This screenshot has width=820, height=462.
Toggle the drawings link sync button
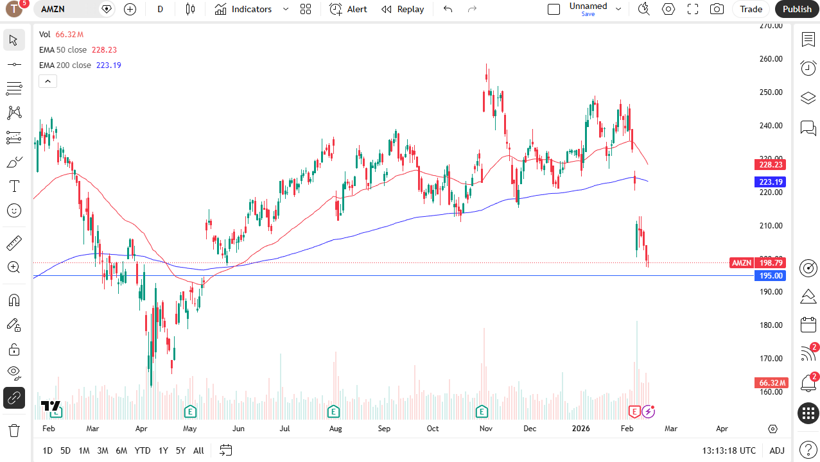click(x=13, y=398)
